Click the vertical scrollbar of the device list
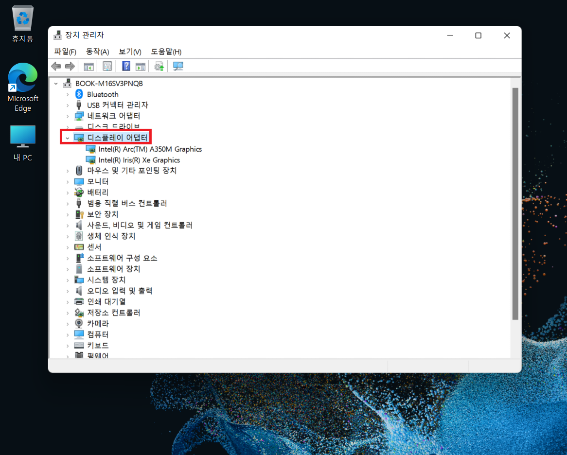Image resolution: width=567 pixels, height=455 pixels. pyautogui.click(x=515, y=204)
